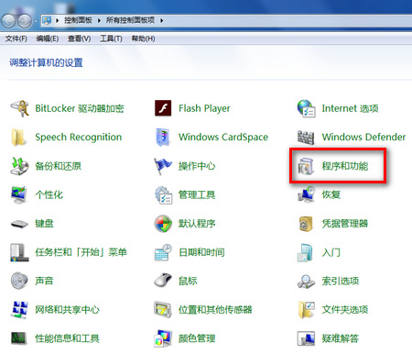
Task: Open the 管理工具 gear icon
Action: click(x=163, y=194)
